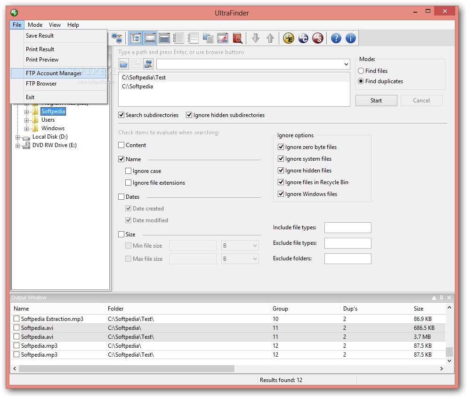
Task: Uncheck Search subdirectories
Action: [121, 115]
